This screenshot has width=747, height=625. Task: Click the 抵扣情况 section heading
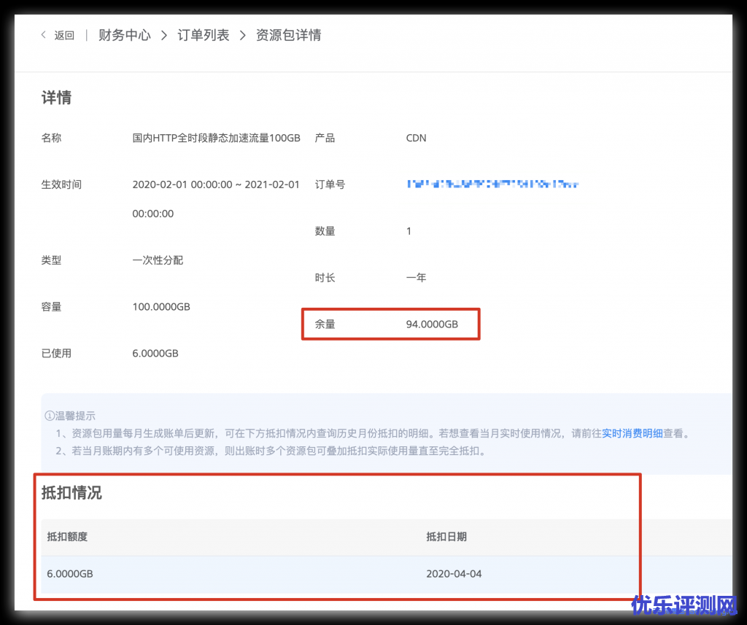pyautogui.click(x=71, y=493)
